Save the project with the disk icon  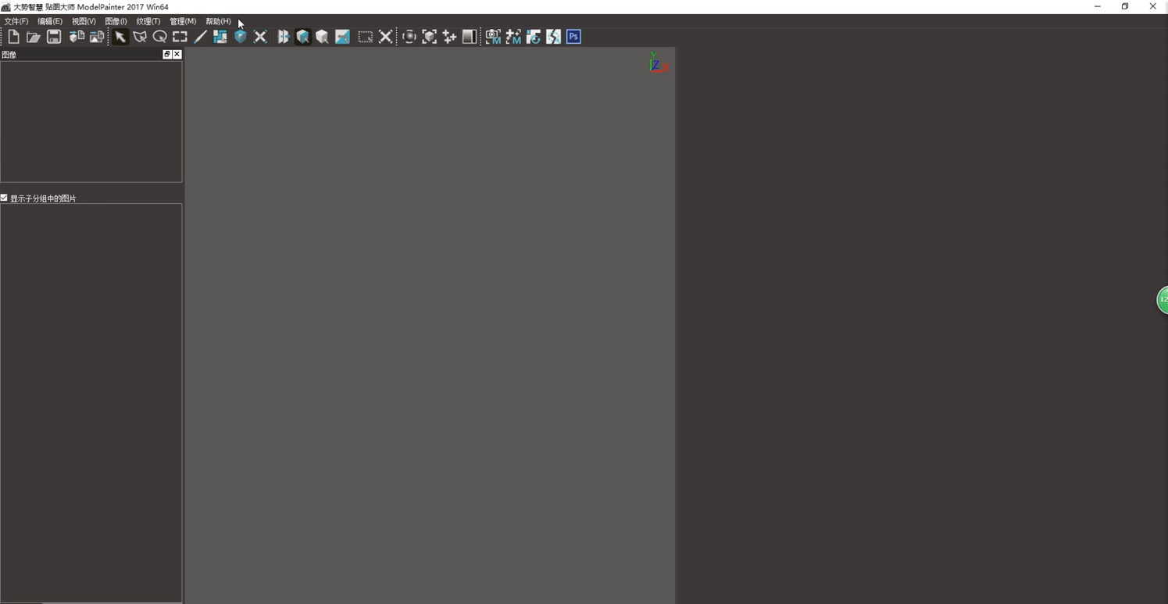pos(54,36)
